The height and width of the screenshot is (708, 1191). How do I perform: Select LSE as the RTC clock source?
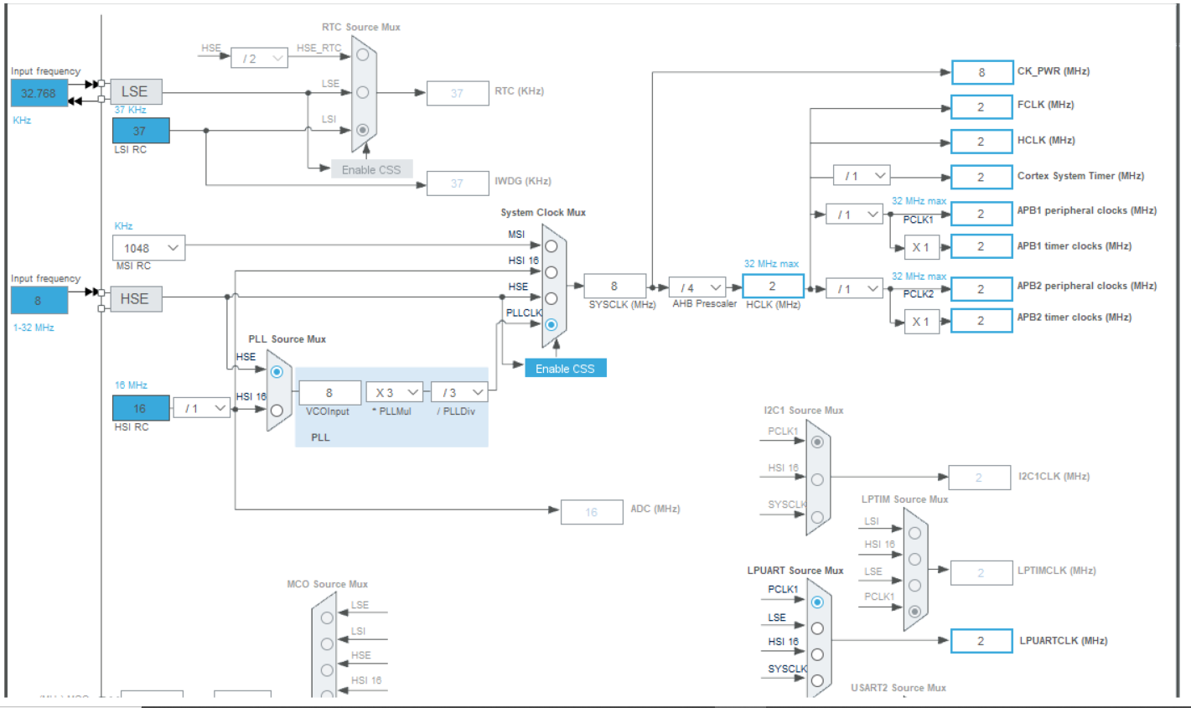(362, 93)
